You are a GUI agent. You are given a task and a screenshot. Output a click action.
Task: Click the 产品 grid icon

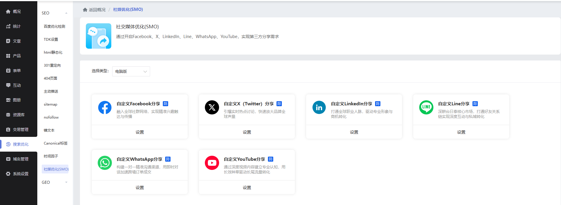pos(8,56)
